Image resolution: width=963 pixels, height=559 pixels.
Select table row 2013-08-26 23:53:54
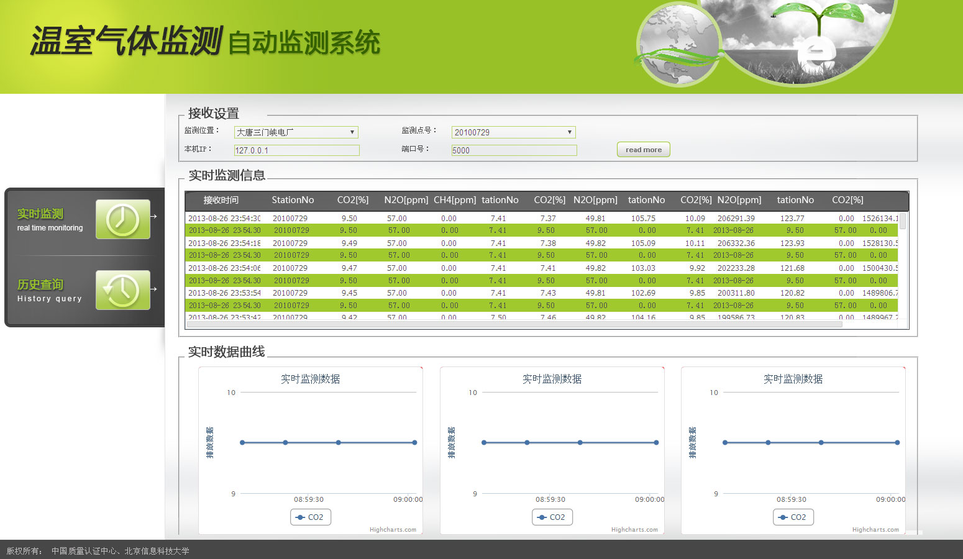point(542,293)
